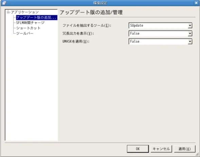Close the 環境設定 dialog
Screen dimensions: 200x157
[x=196, y=3]
